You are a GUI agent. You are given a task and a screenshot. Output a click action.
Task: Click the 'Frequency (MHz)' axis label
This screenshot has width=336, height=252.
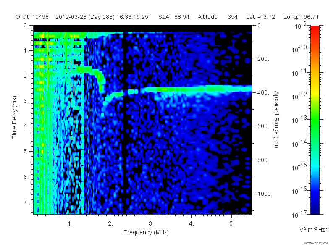pos(146,233)
